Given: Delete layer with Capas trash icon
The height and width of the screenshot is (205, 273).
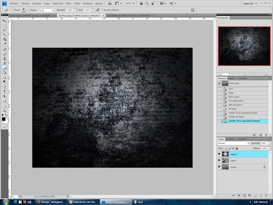Looking at the screenshot, I should coord(266,195).
